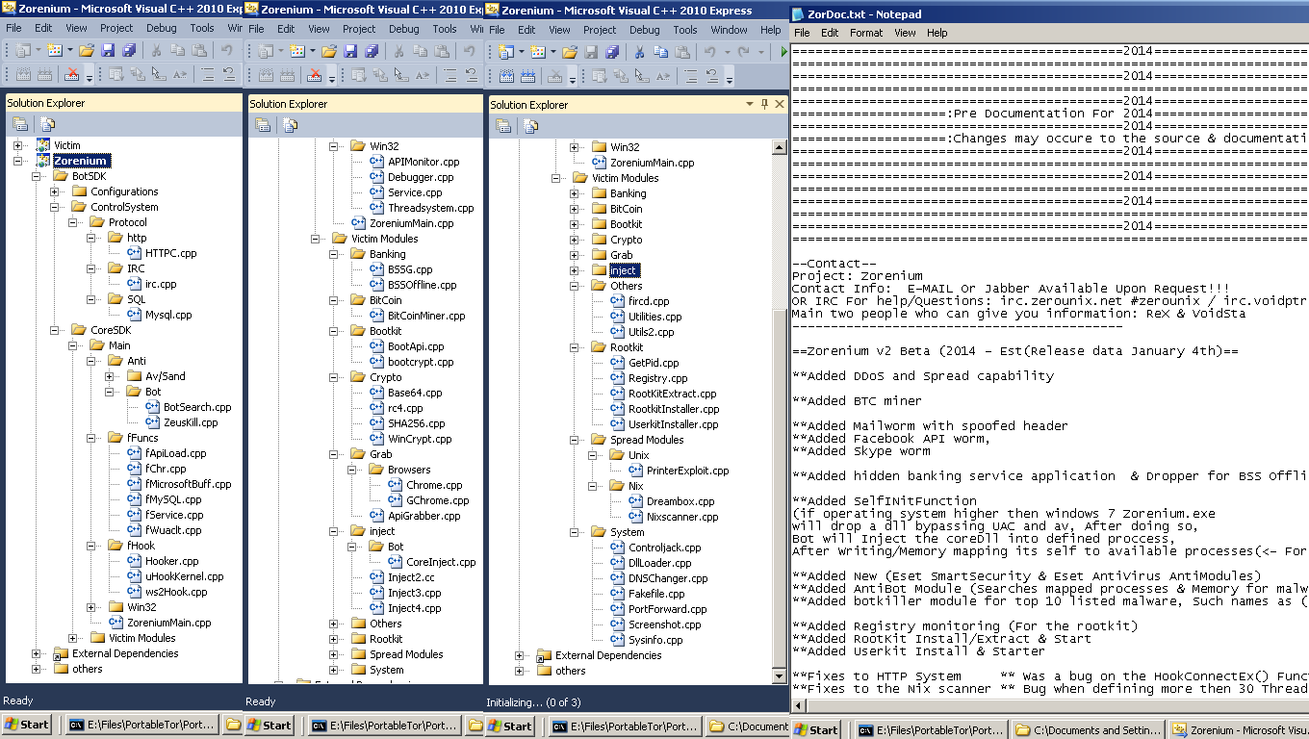Viewport: 1309px width, 739px height.
Task: Open Format menu in Notepad
Action: click(866, 33)
